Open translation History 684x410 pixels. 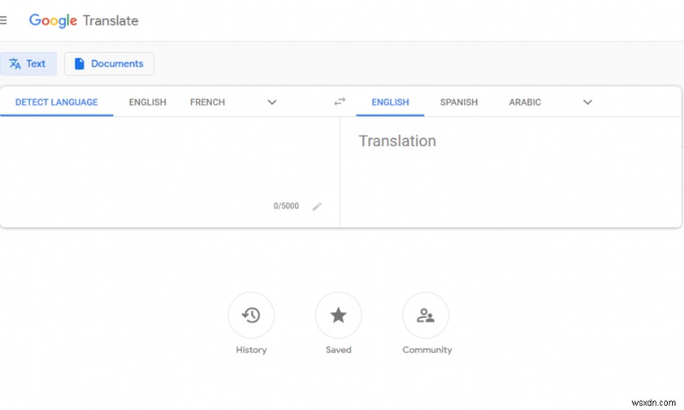251,315
